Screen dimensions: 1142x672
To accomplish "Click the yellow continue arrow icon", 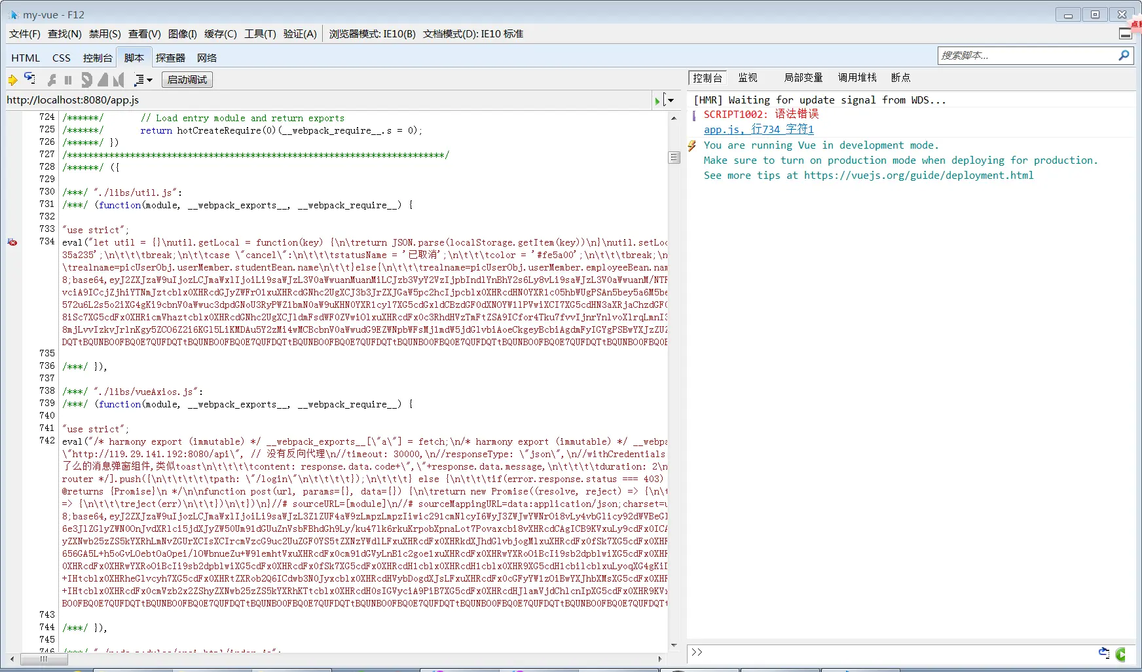I will (x=13, y=80).
